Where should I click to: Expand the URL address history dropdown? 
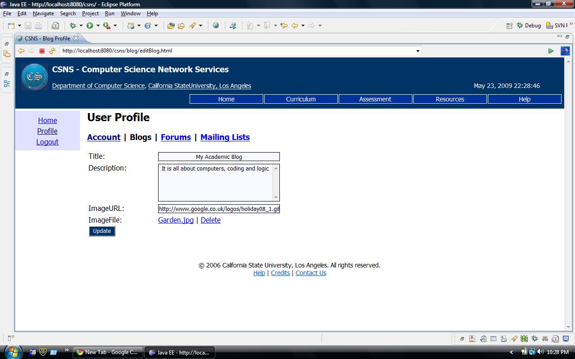click(x=418, y=51)
